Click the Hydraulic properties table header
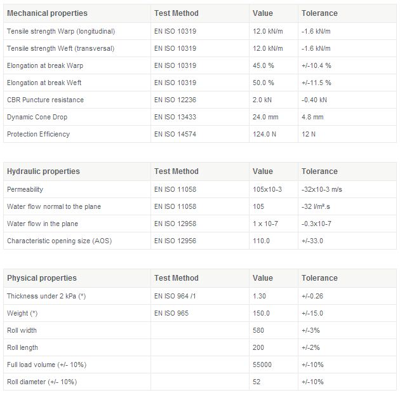This screenshot has height=395, width=400. (x=43, y=171)
